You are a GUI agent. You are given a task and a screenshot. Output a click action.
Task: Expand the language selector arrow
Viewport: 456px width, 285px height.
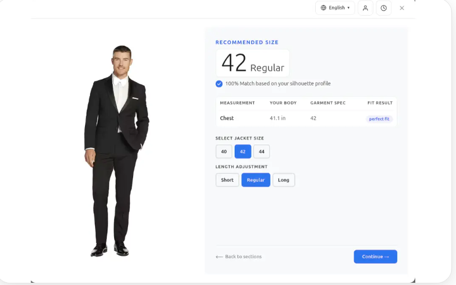[348, 8]
